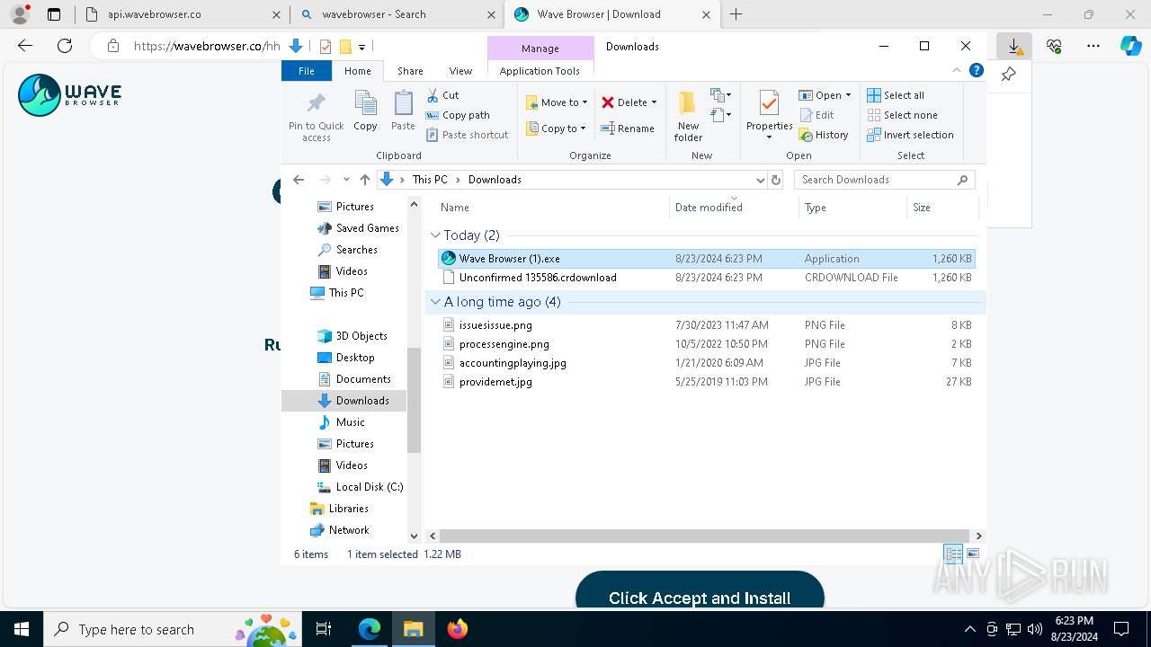Click the New folder icon
The width and height of the screenshot is (1151, 647).
(x=688, y=104)
